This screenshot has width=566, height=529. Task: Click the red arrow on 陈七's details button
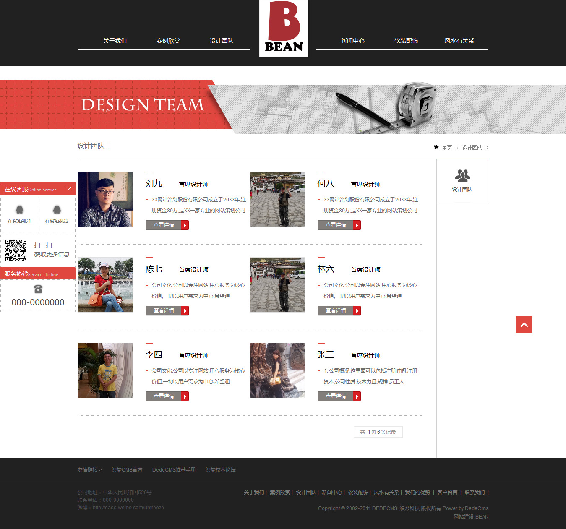coord(185,311)
